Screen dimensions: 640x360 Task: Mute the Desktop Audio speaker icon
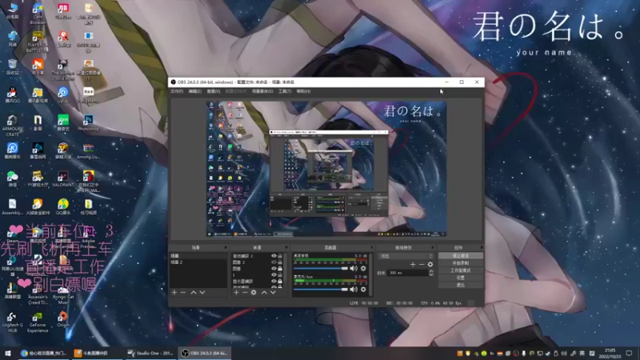click(x=354, y=268)
